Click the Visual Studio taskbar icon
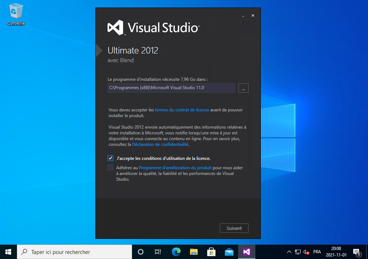Screen dimensions: 368x259 (x=246, y=252)
